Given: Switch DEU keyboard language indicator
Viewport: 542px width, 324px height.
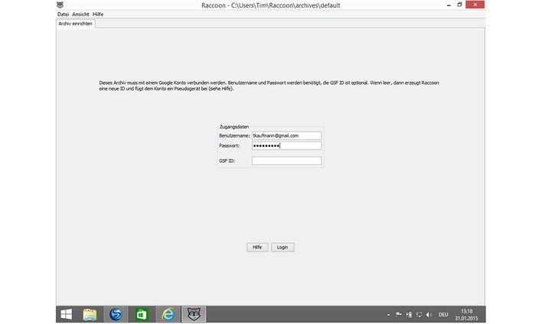Looking at the screenshot, I should coord(443,315).
